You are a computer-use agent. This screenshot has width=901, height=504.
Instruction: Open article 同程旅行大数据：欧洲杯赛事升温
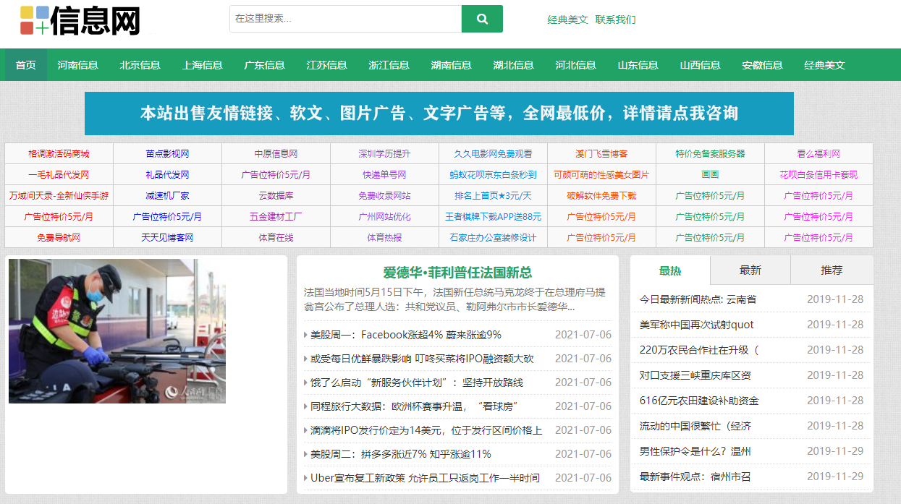pos(414,406)
